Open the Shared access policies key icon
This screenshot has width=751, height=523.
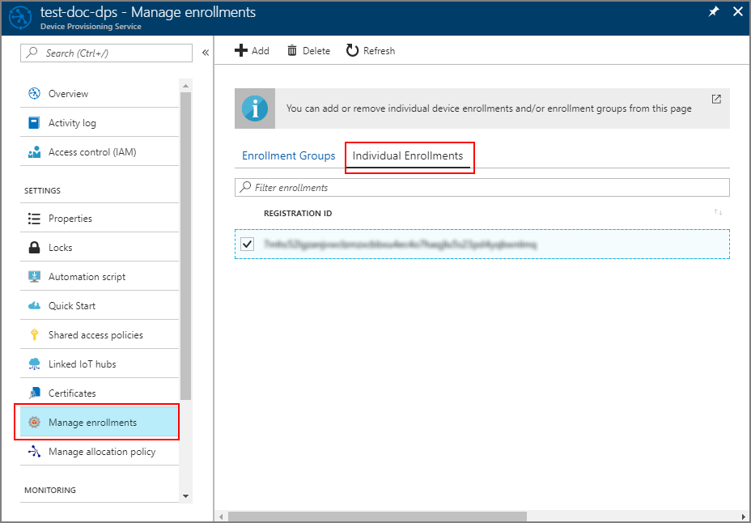(x=34, y=335)
